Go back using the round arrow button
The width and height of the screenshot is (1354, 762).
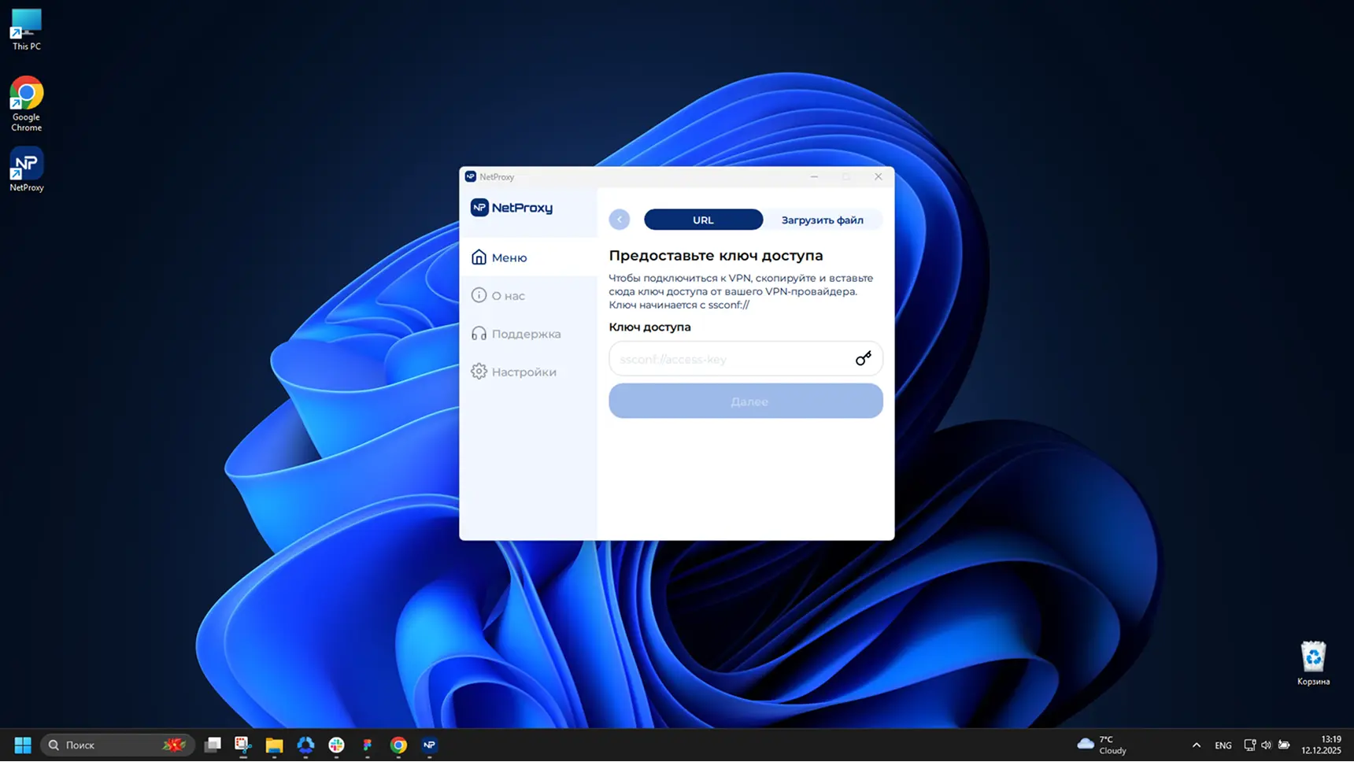click(620, 220)
